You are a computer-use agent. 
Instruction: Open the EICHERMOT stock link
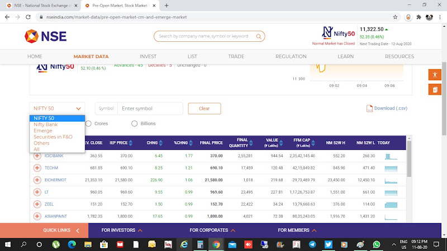(x=55, y=180)
